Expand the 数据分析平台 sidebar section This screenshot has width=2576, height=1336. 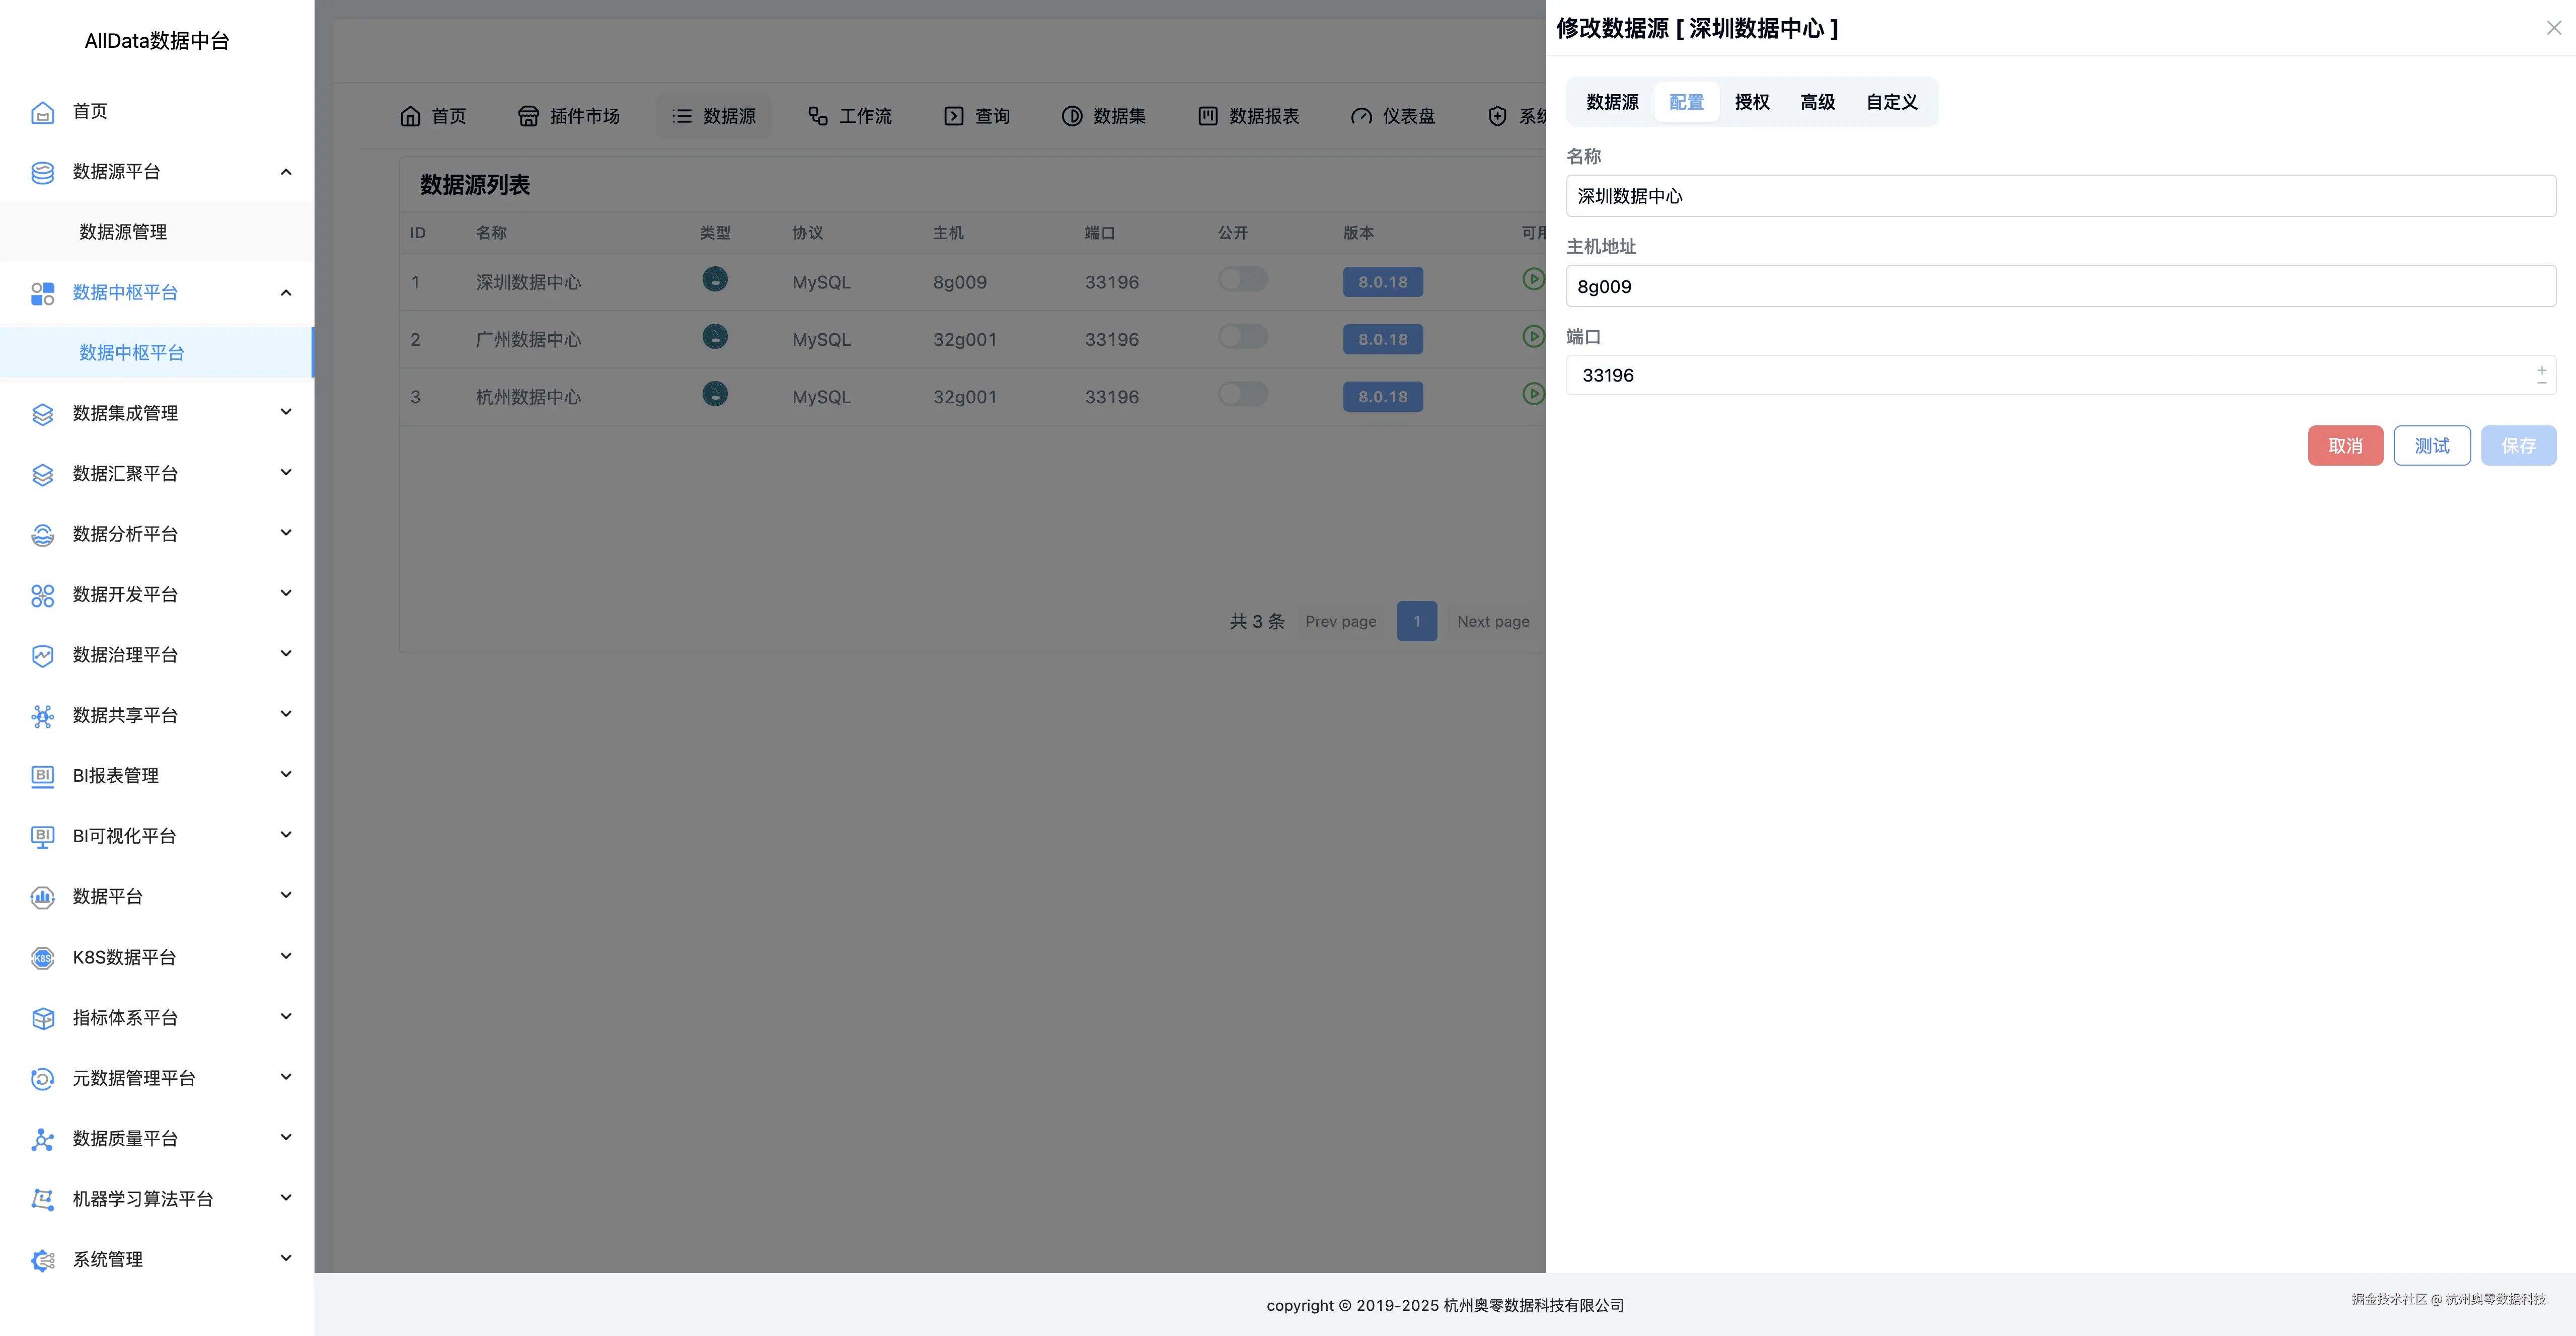[x=285, y=533]
